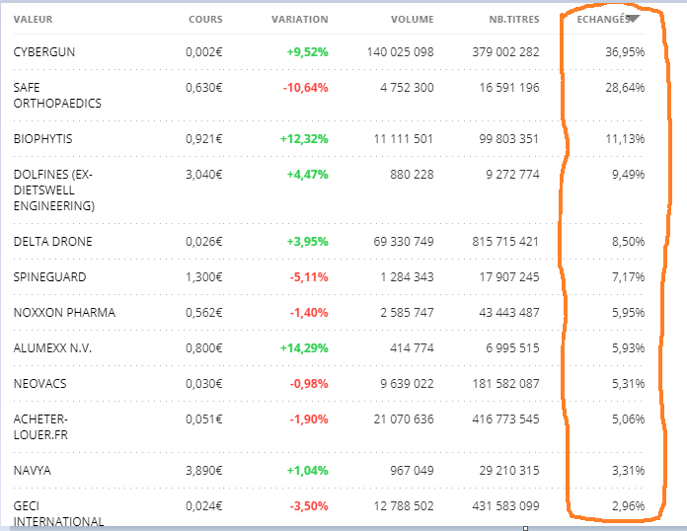Select GECI INTERNATIONAL variation -3,50%
This screenshot has height=531, width=687.
click(x=309, y=506)
